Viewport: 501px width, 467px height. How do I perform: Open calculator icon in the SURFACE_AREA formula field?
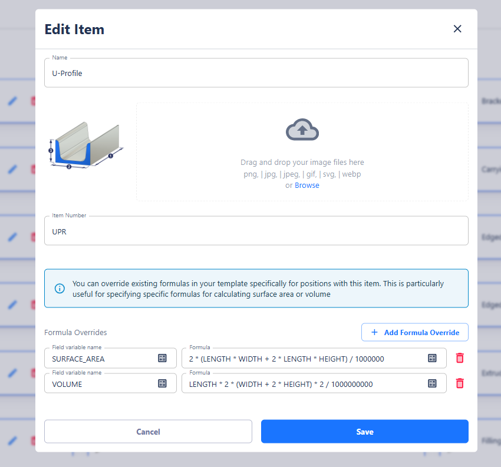pos(432,358)
